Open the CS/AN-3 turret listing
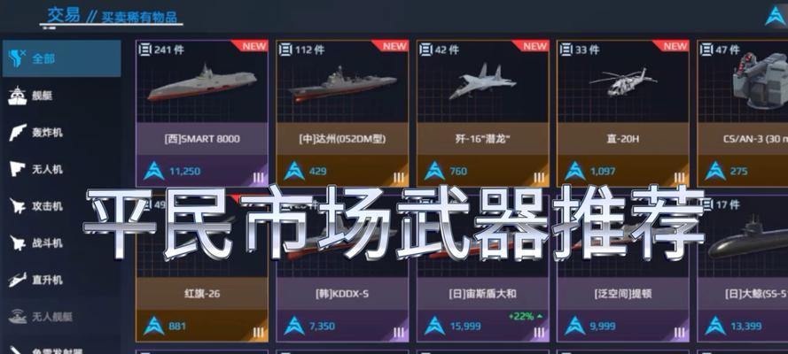Screen dimensions: 788x354 click(x=742, y=113)
